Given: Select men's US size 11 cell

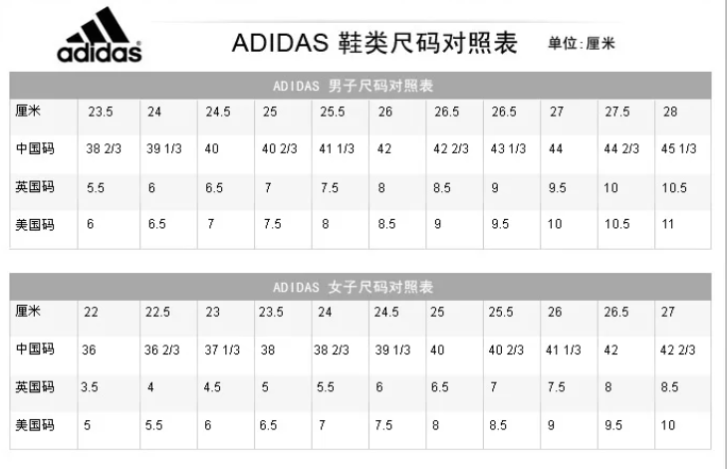Looking at the screenshot, I should [x=669, y=224].
